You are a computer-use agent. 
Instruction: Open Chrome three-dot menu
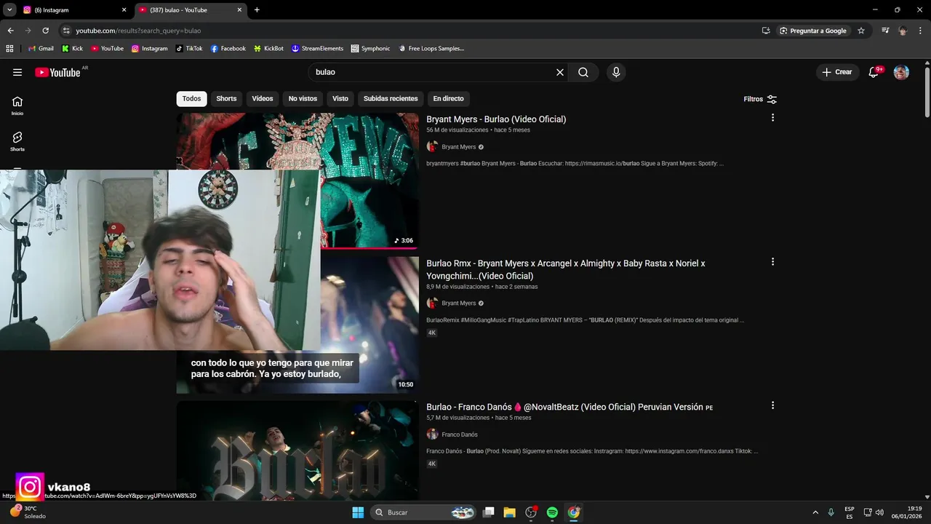click(x=921, y=31)
